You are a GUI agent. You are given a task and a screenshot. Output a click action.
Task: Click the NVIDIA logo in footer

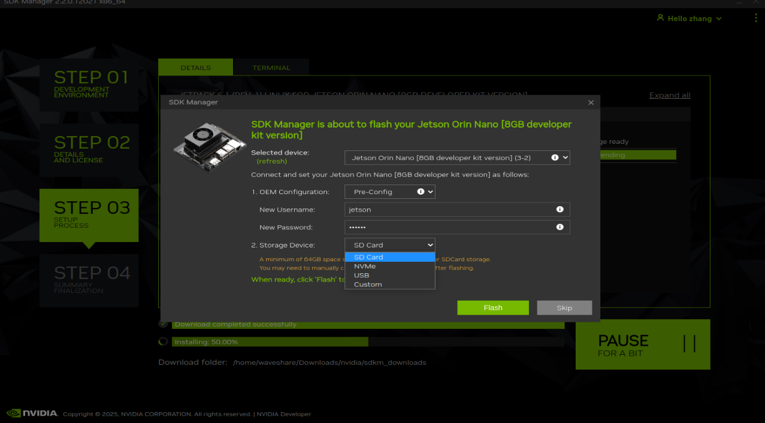tap(32, 413)
